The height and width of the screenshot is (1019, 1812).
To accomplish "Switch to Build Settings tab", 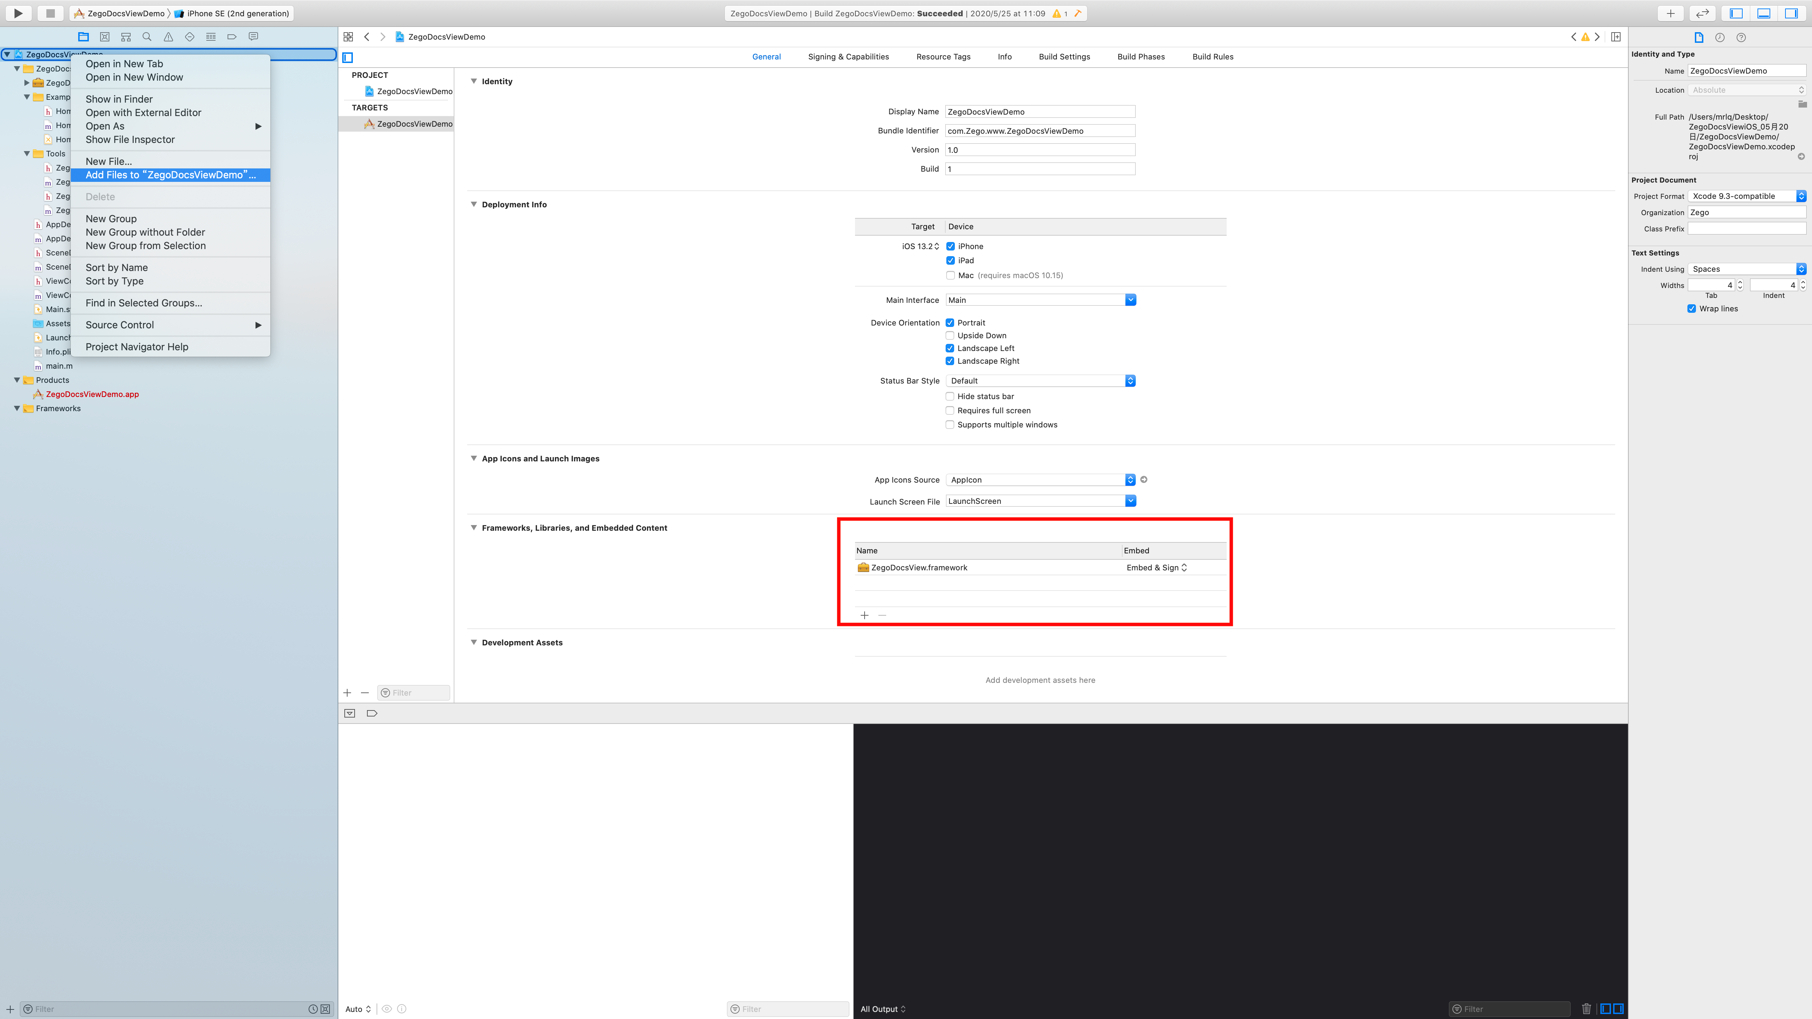I will click(x=1064, y=57).
